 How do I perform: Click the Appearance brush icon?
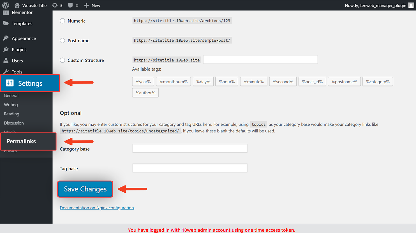coord(6,38)
